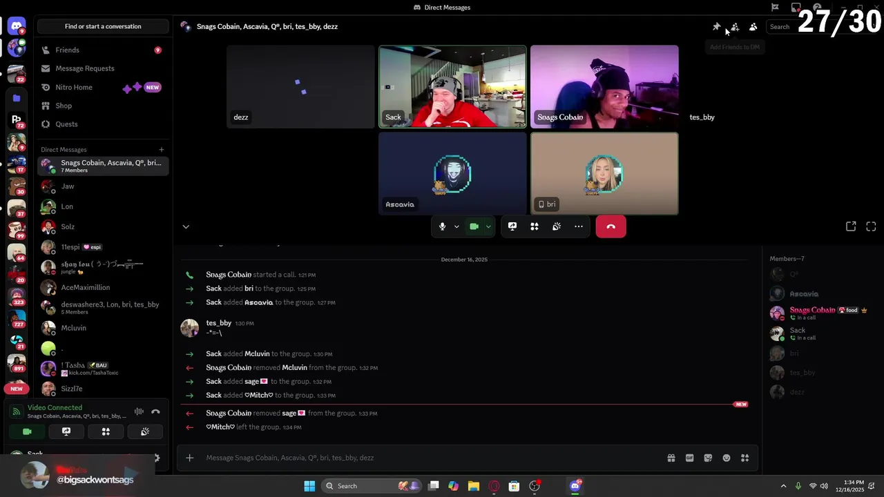The width and height of the screenshot is (884, 497).
Task: Open Quests page
Action: click(x=103, y=124)
